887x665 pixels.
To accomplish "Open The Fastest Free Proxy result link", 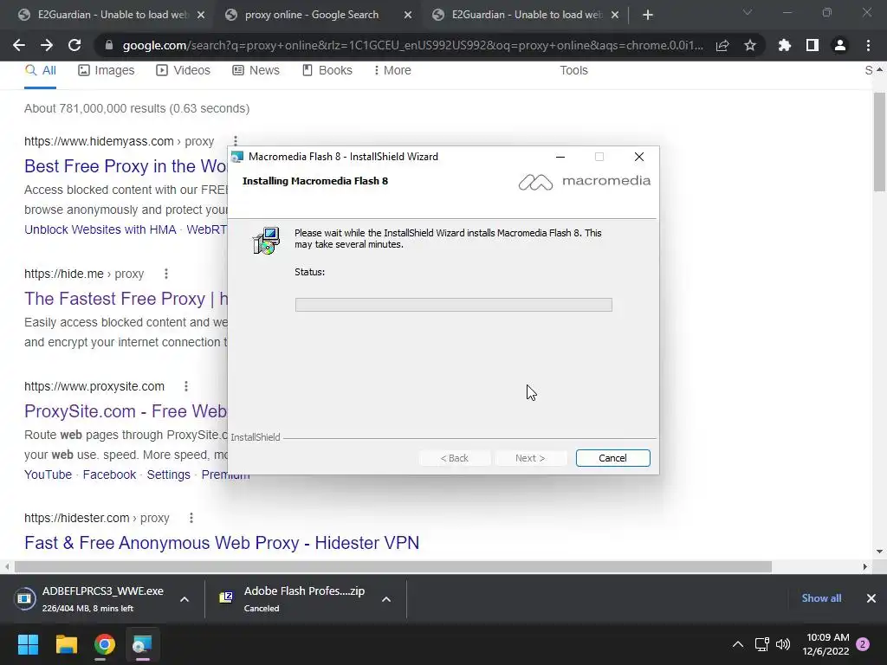I will coord(126,299).
